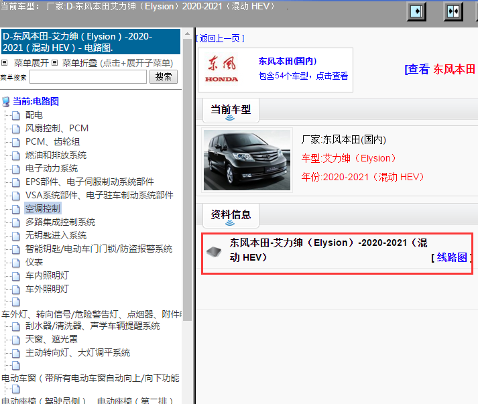478x404 pixels.
Task: Click the 菜单搜索 search input field
Action: click(x=88, y=77)
